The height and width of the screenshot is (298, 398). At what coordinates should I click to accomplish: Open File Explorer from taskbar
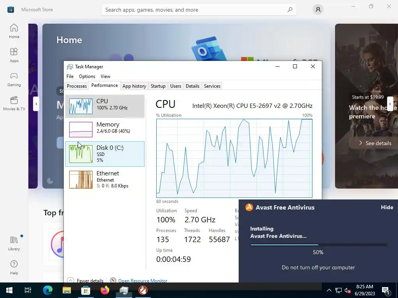[66, 290]
